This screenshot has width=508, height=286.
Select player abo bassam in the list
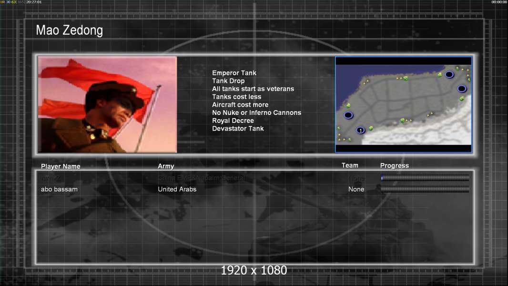59,189
